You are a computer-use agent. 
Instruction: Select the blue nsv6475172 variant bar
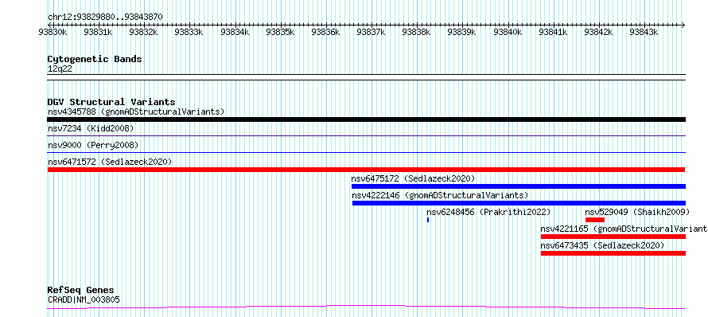pyautogui.click(x=519, y=186)
